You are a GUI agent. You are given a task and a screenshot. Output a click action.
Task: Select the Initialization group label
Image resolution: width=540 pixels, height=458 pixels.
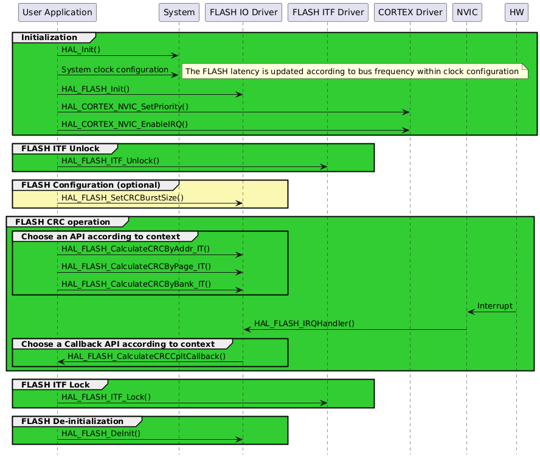tap(49, 38)
